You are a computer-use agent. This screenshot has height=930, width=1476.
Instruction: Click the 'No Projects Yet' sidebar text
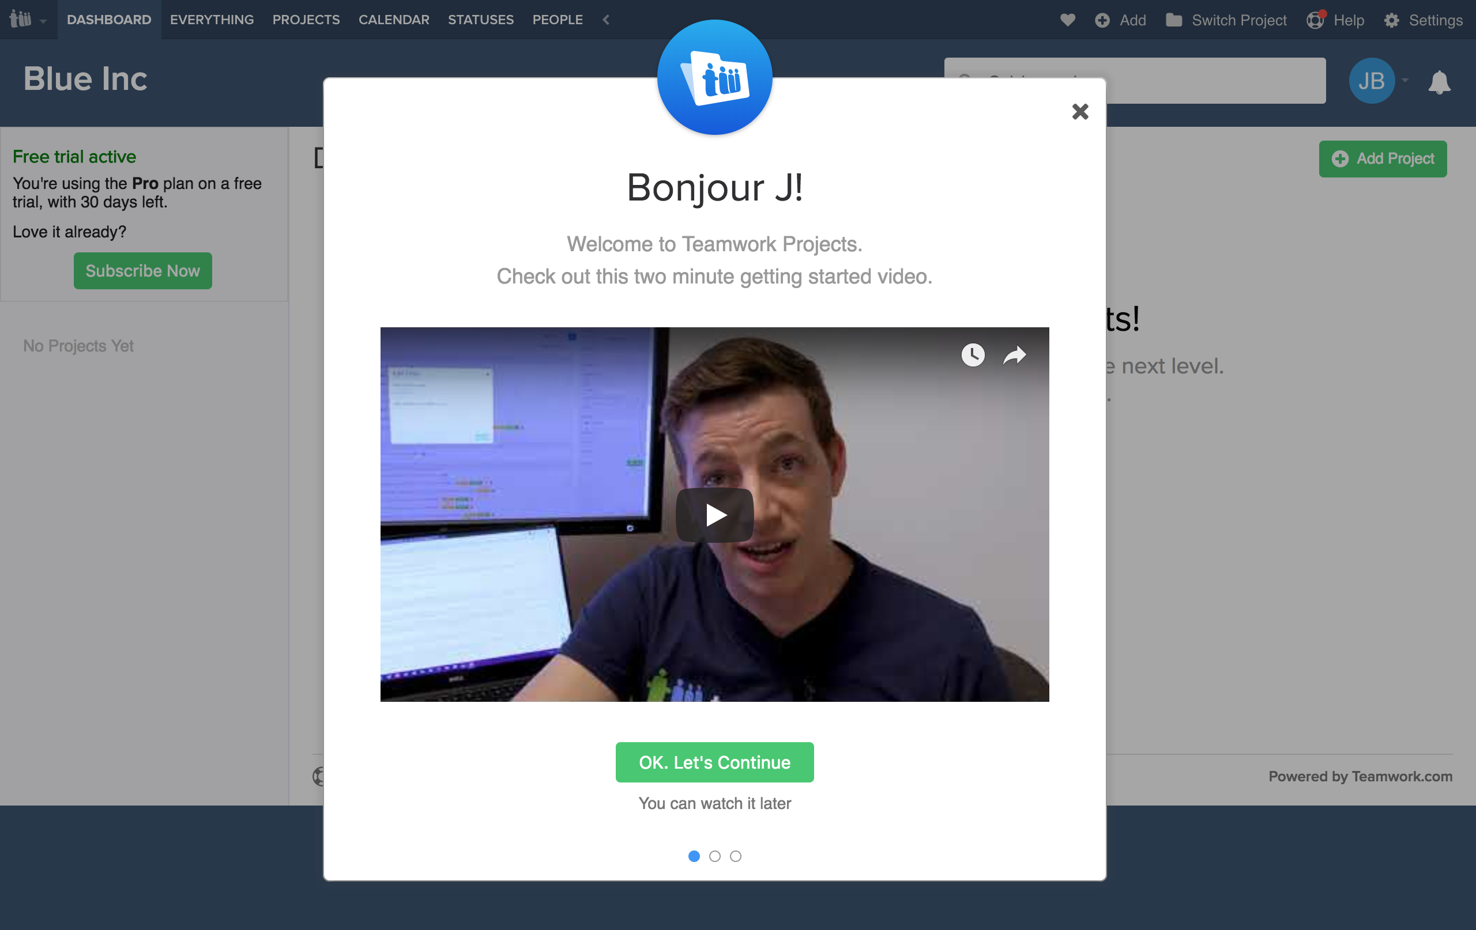point(78,346)
